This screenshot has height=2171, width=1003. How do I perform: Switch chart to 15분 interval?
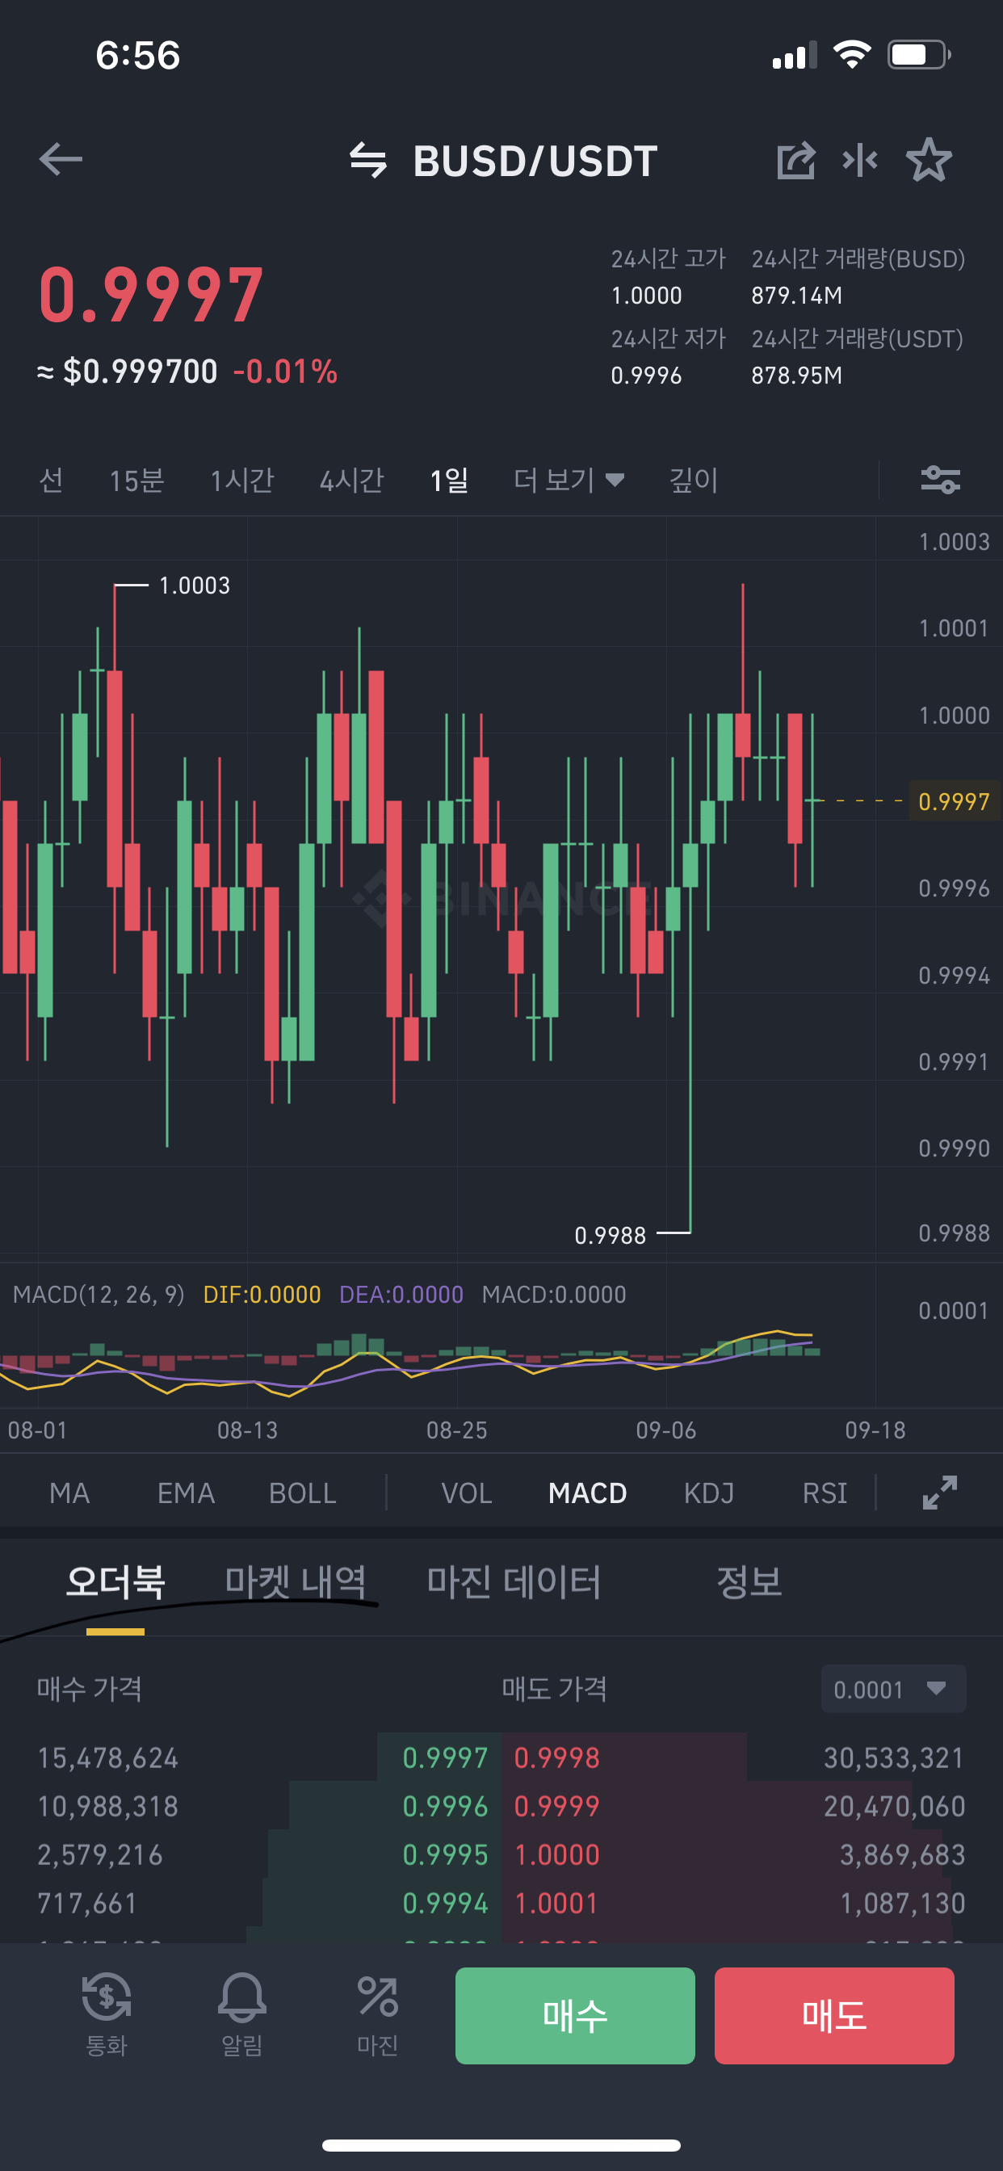click(x=136, y=481)
